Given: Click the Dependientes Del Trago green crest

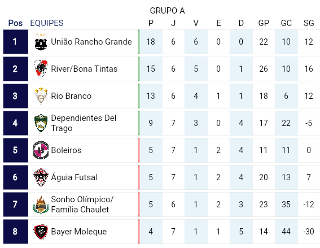Looking at the screenshot, I should 41,123.
